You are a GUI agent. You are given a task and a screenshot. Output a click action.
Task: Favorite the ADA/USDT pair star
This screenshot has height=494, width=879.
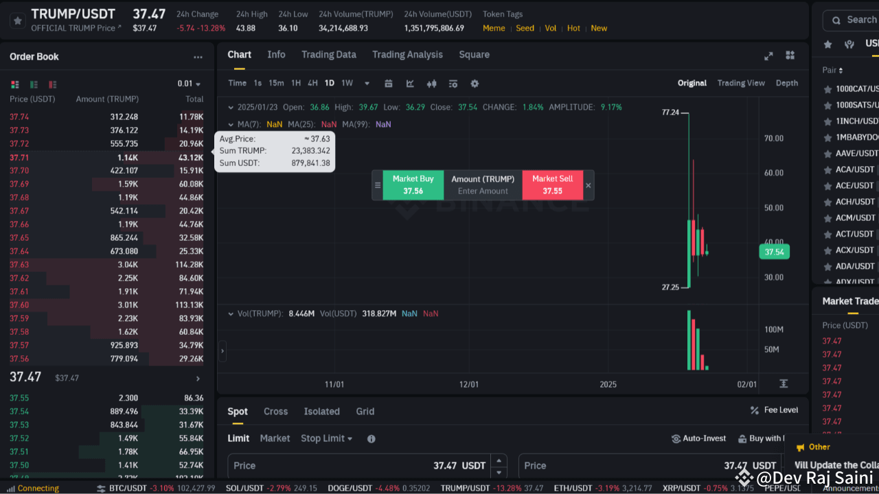[827, 266]
